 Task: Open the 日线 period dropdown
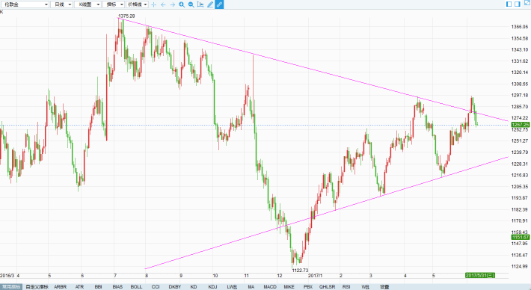tap(61, 4)
